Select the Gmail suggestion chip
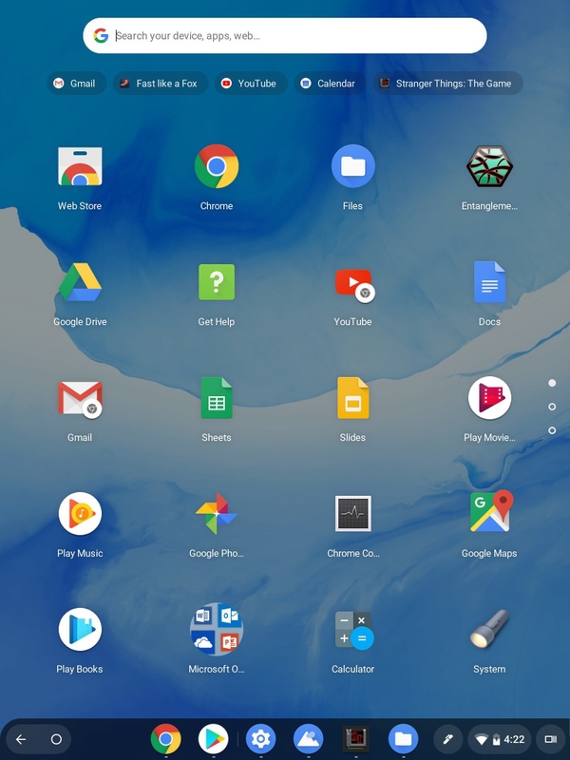This screenshot has height=760, width=570. [76, 84]
